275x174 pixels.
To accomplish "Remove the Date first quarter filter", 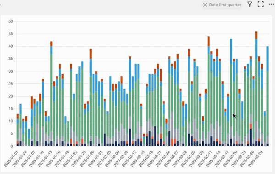I will (x=205, y=5).
